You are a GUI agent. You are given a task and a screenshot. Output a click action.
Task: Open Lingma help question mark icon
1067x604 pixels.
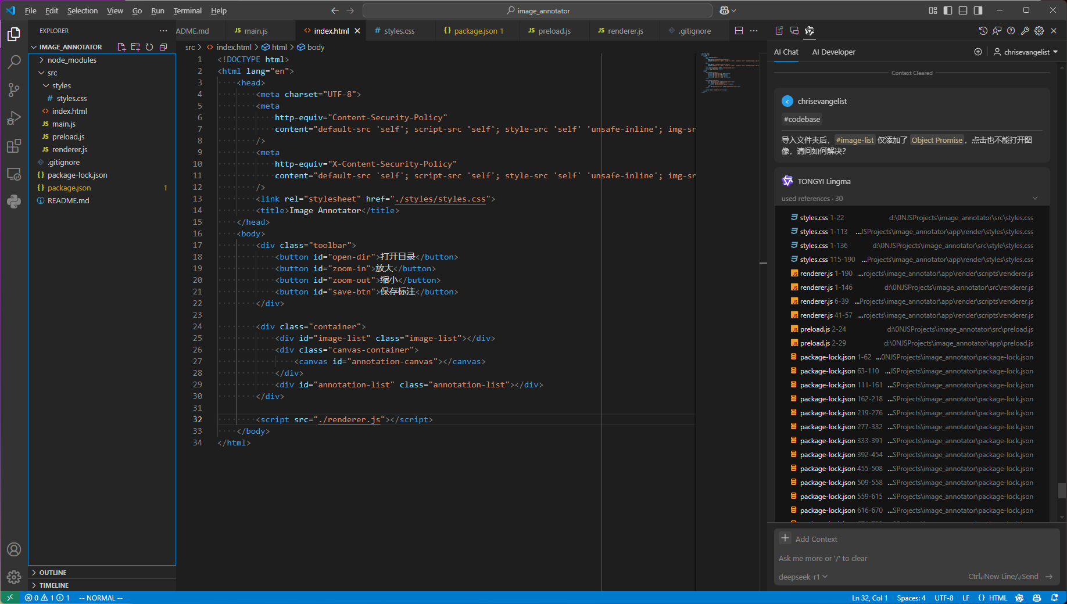(1011, 31)
